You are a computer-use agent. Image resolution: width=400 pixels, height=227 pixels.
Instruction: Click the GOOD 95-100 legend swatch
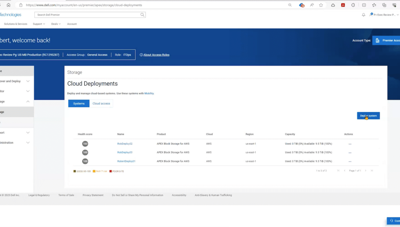tap(75, 171)
